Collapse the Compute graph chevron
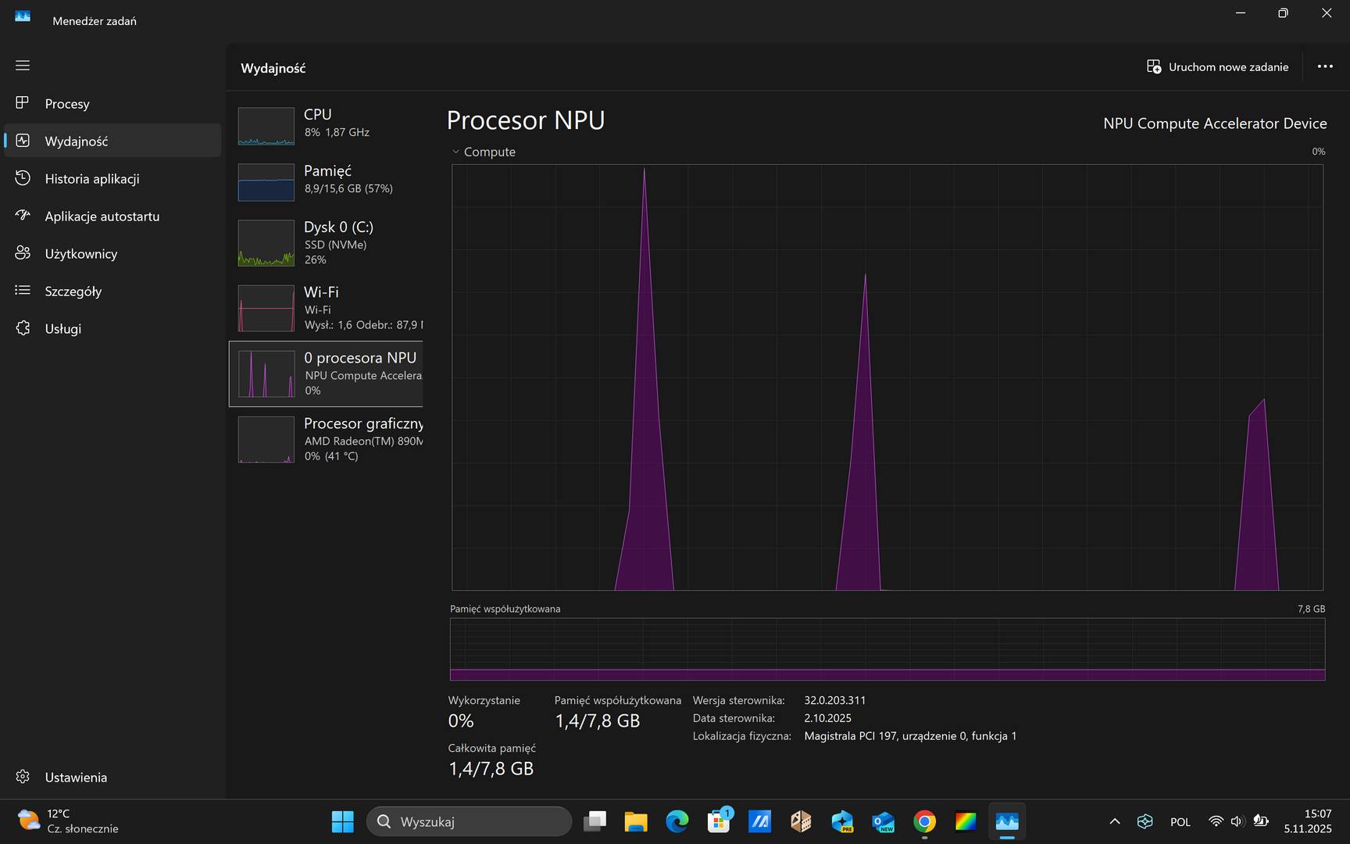This screenshot has height=844, width=1350. [455, 152]
